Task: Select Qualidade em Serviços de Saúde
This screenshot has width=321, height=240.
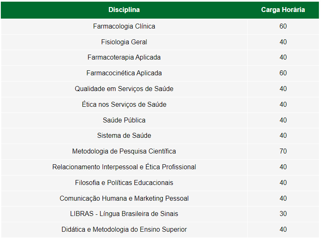Action: click(x=124, y=89)
